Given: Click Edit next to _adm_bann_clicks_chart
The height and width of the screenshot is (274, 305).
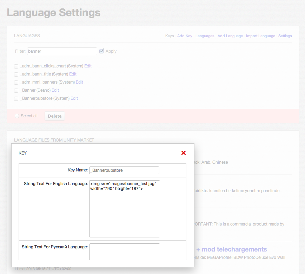Looking at the screenshot, I should click(88, 66).
